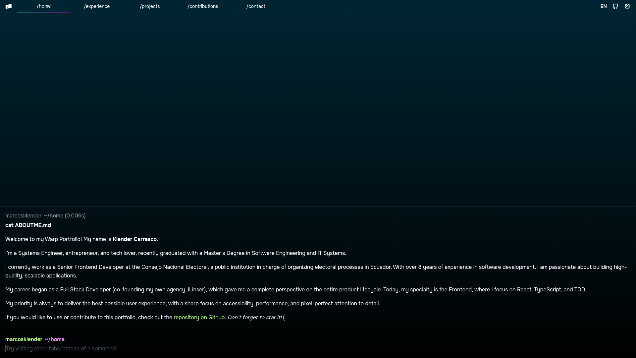Click the italic Don't forget to star it! text
Viewport: 636px width, 358px height.
pyautogui.click(x=254, y=317)
